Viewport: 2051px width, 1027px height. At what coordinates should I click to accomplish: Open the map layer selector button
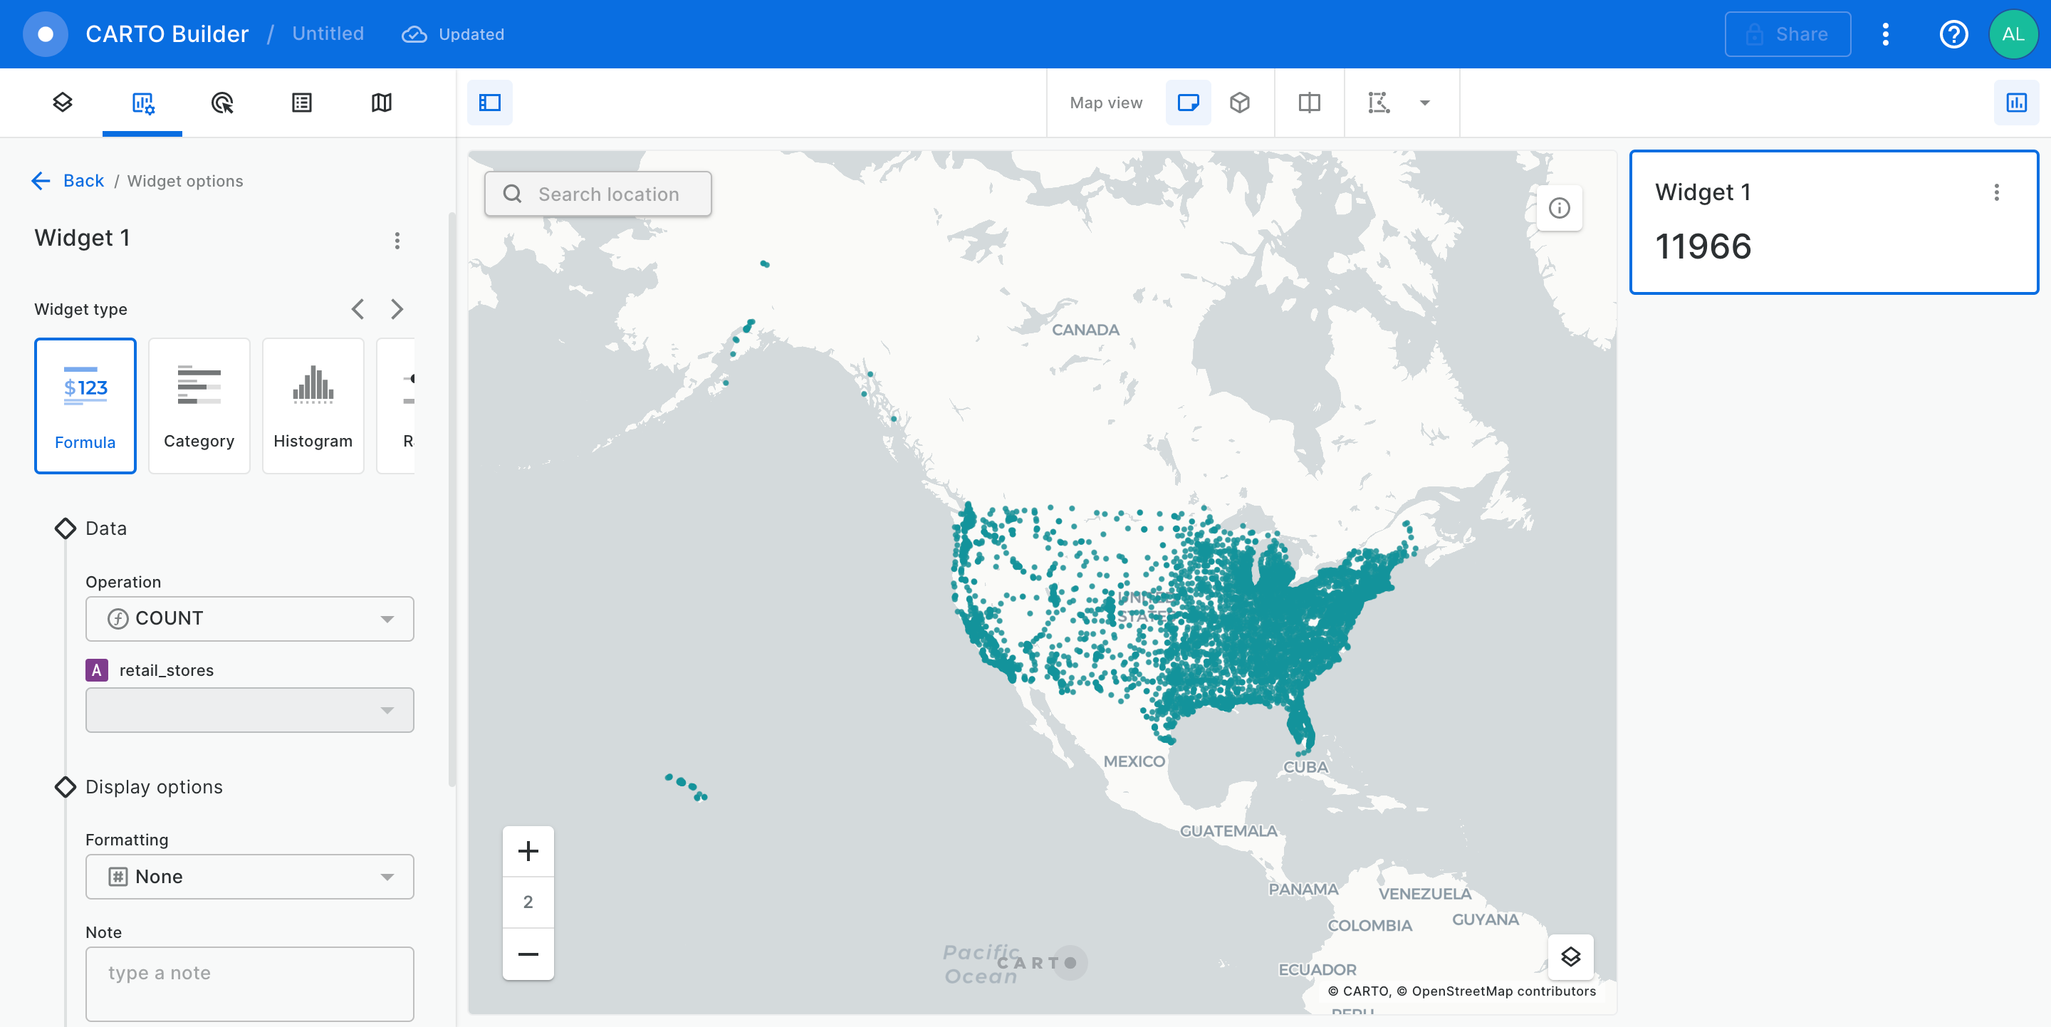click(1570, 956)
